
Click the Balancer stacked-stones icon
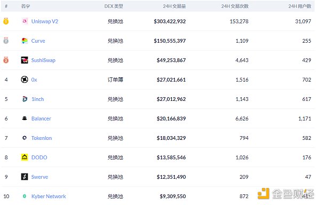(x=25, y=118)
